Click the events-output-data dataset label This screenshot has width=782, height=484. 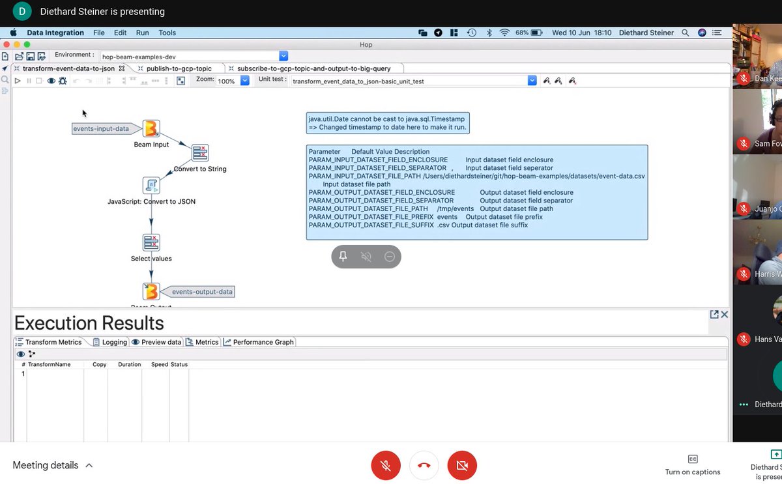tap(198, 291)
